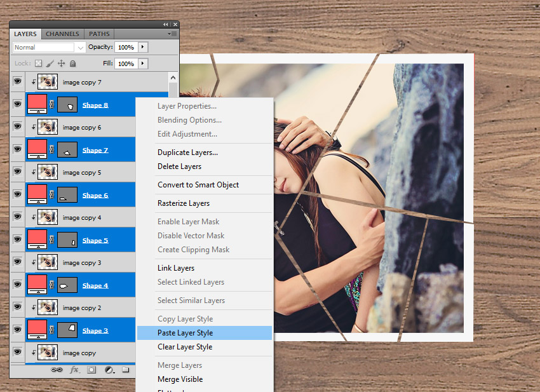Viewport: 540px width, 392px height.
Task: Select the vector mask thumbnail of Shape 3
Action: coord(67,330)
